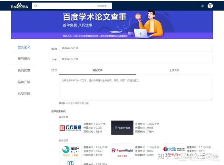Viewport: 224px width, 165px height.
Task: Focus the top search box
Action: click(x=72, y=6)
